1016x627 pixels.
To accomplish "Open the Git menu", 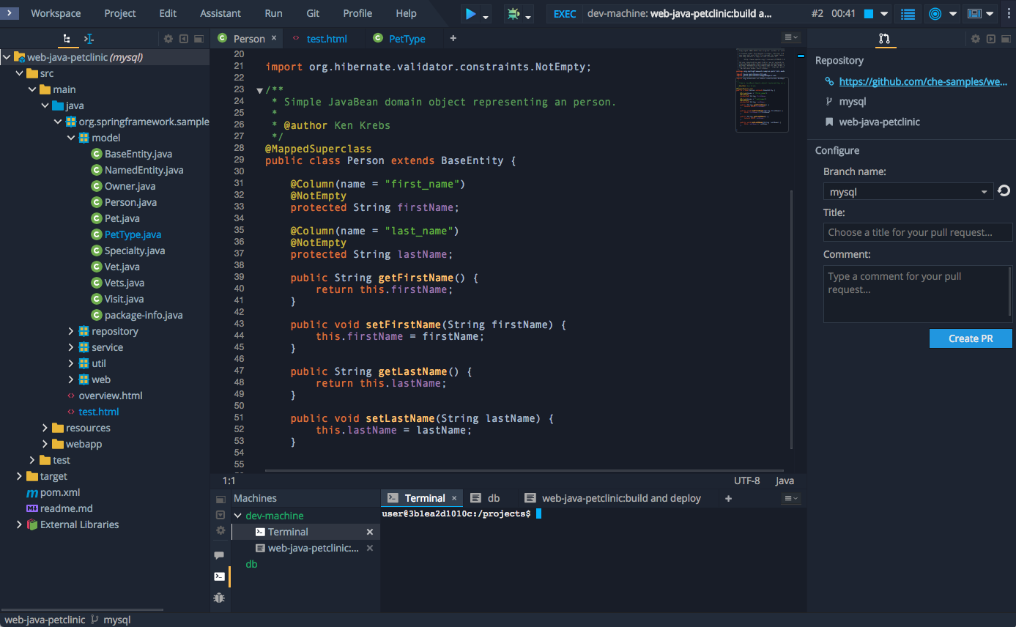I will pyautogui.click(x=313, y=13).
